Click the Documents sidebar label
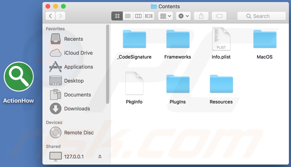The width and height of the screenshot is (291, 167). [x=77, y=95]
